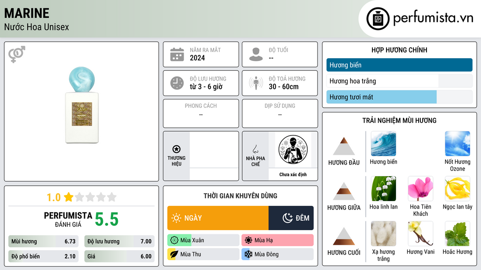Click the green 5.5 Perfumista score
Image resolution: width=481 pixels, height=270 pixels.
pyautogui.click(x=107, y=219)
